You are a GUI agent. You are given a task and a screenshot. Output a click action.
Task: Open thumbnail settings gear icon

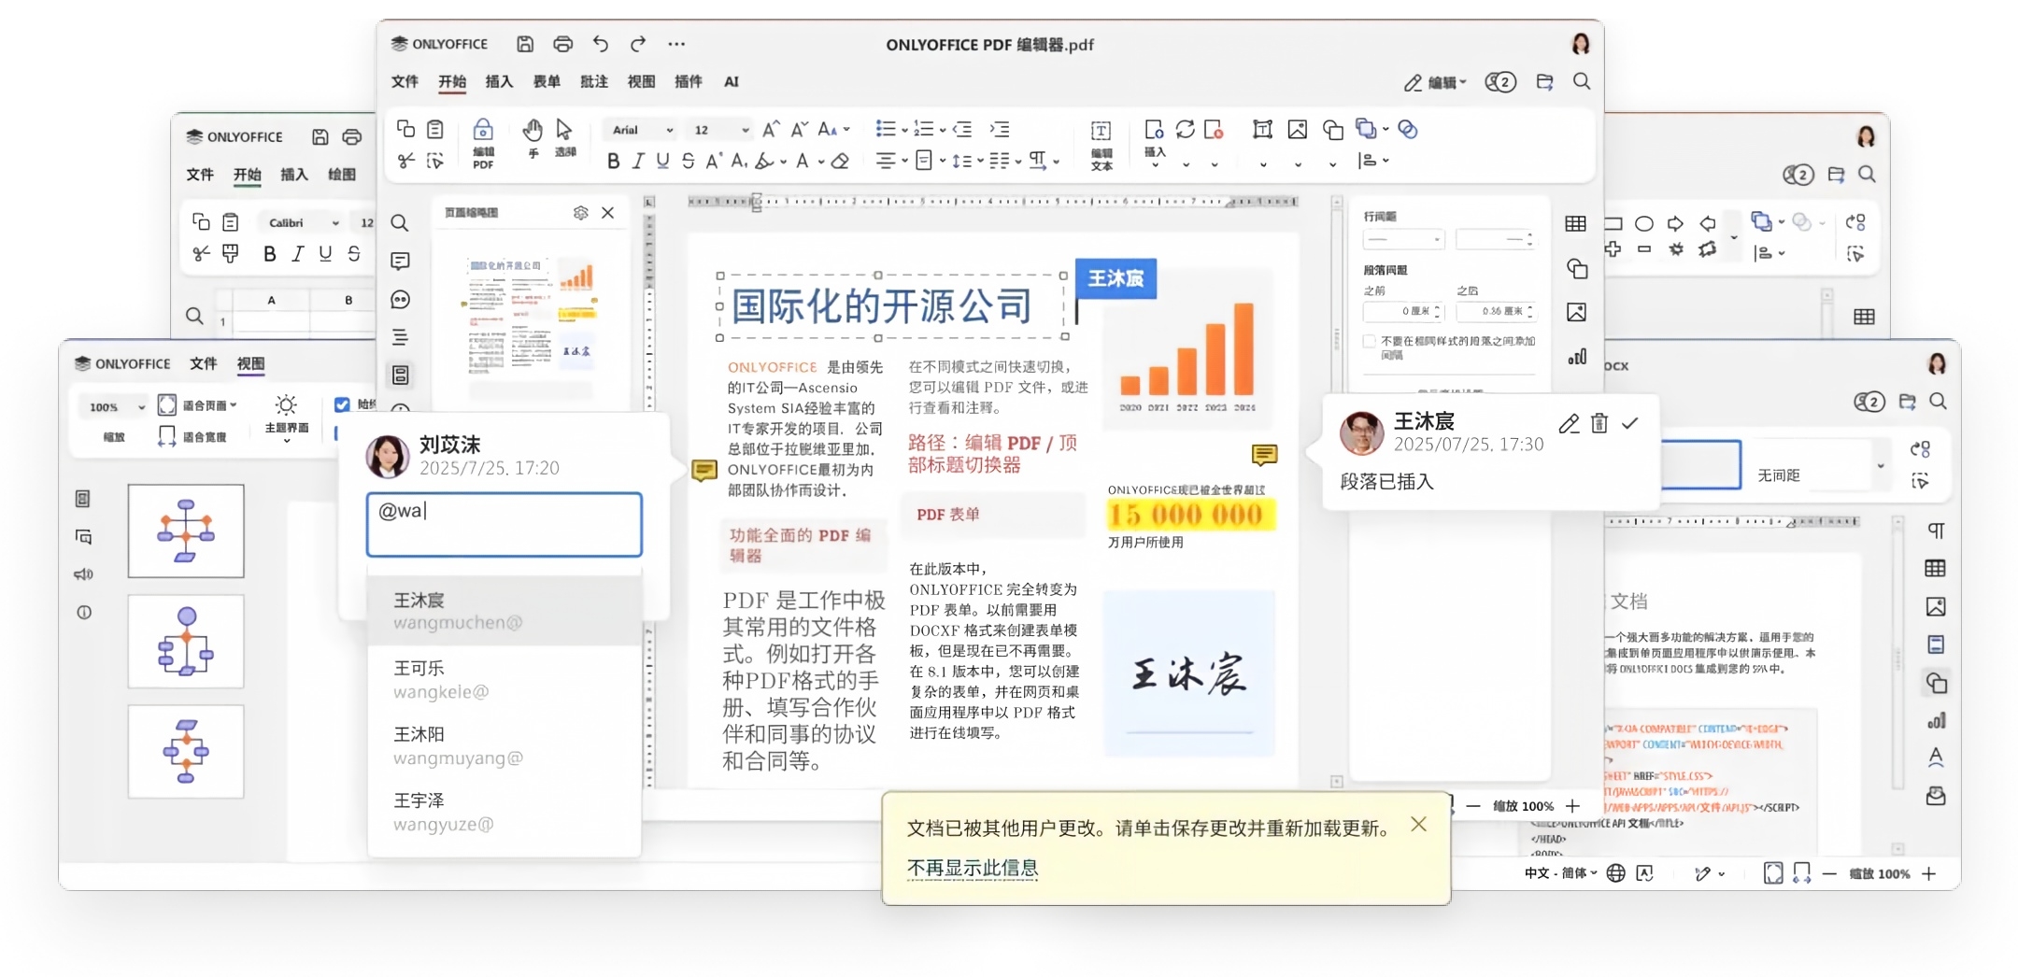click(x=581, y=213)
